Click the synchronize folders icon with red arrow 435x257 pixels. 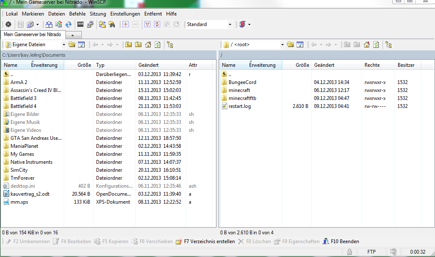[59, 24]
